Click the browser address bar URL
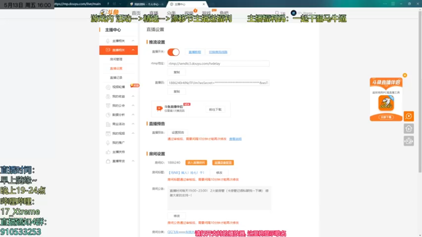422x237 pixels. coord(78,4)
